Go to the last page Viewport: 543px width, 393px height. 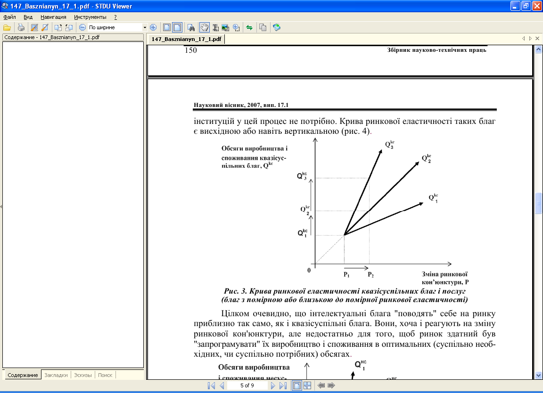(283, 385)
